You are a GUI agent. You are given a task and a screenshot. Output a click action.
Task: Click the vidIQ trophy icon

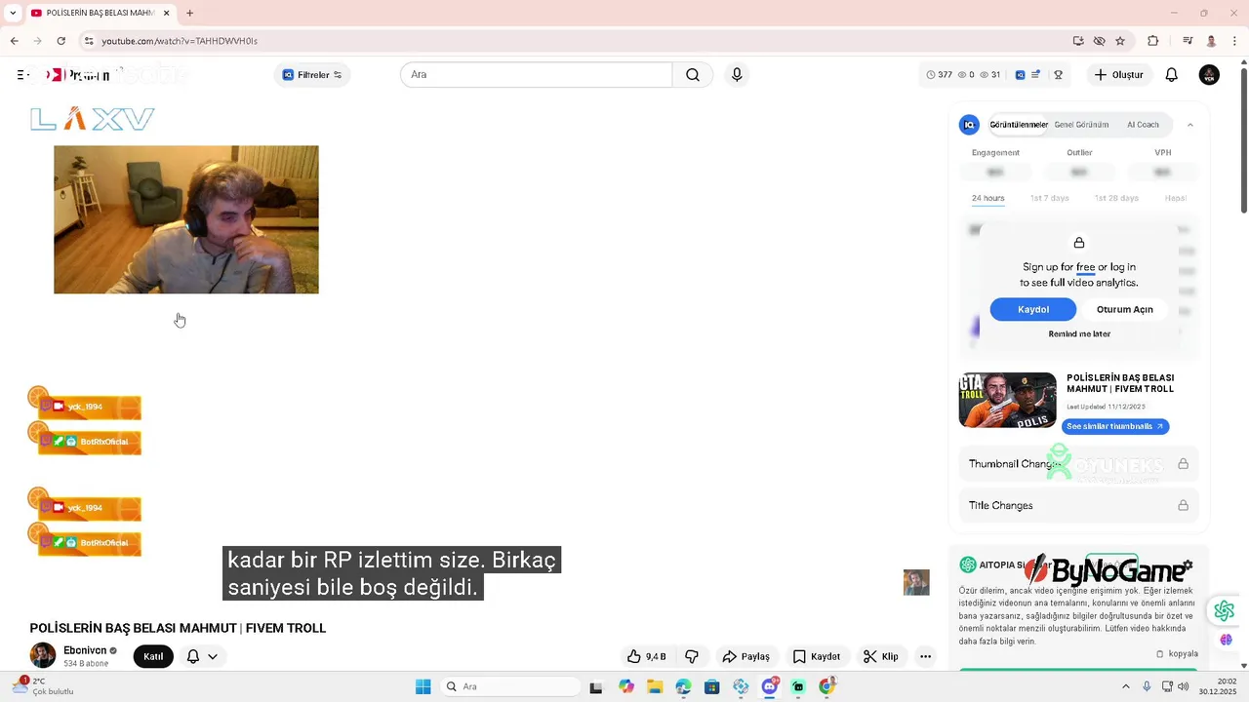(x=1058, y=75)
